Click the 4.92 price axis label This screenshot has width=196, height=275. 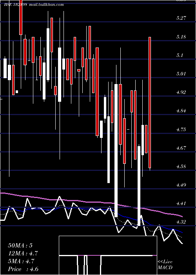(181, 92)
